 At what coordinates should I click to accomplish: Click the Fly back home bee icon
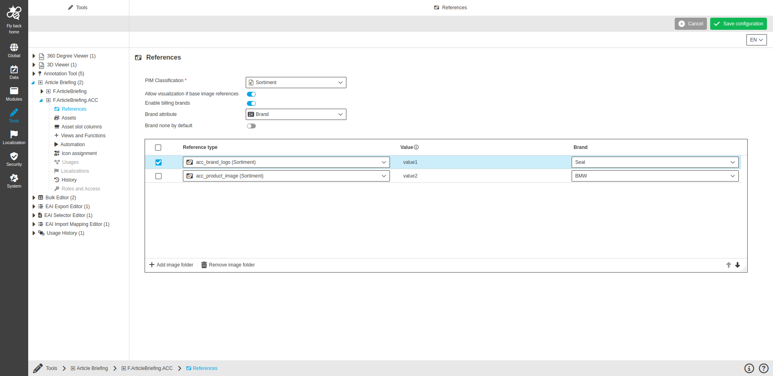(x=14, y=14)
